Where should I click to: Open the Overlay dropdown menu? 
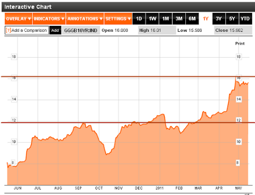point(18,19)
